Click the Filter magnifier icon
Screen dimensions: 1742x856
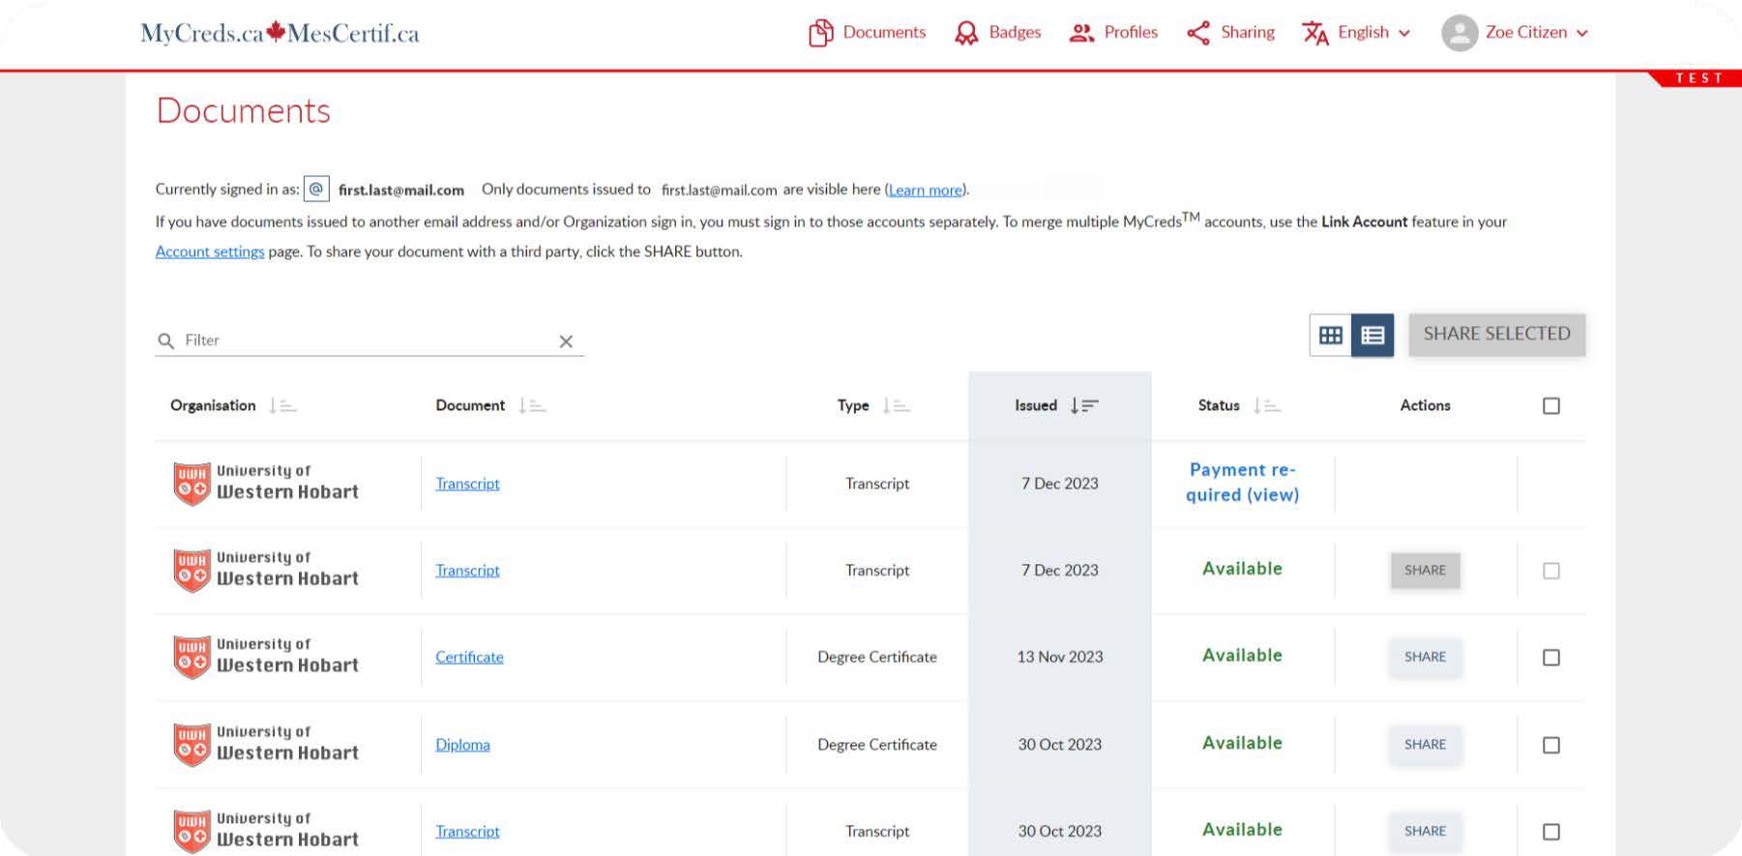tap(165, 340)
